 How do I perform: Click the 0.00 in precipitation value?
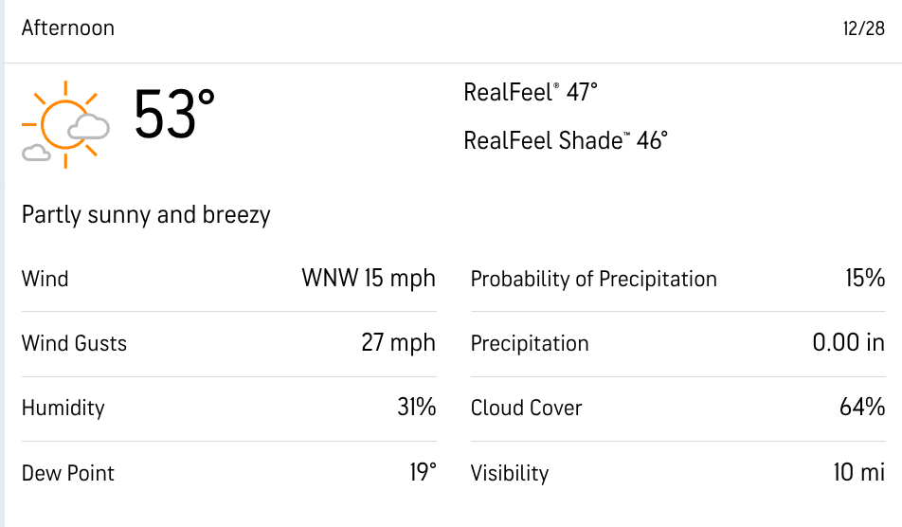coord(848,343)
